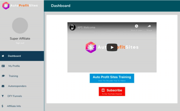Open My Profile in the sidebar
The width and height of the screenshot is (180, 111).
(22, 66)
